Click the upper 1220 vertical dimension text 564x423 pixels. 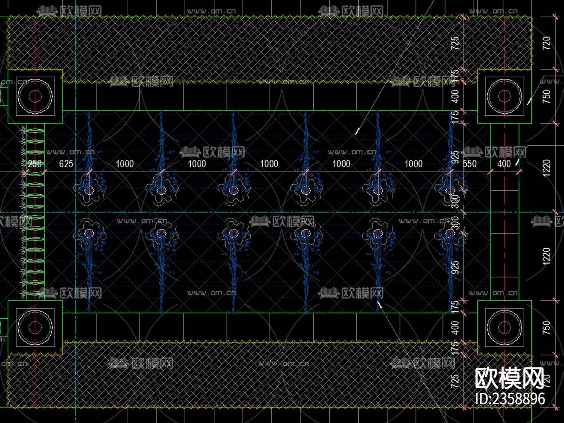[546, 168]
